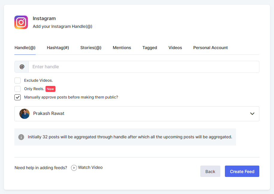Click the red New badge
Viewport: 274px width, 194px height.
click(50, 89)
